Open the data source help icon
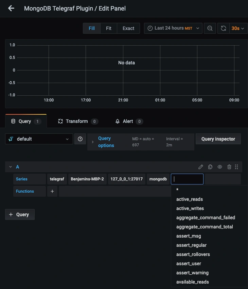 point(80,139)
